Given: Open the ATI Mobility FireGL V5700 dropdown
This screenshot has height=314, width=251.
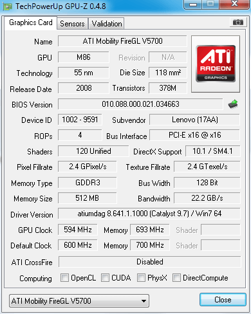Looking at the screenshot, I should (x=79, y=300).
